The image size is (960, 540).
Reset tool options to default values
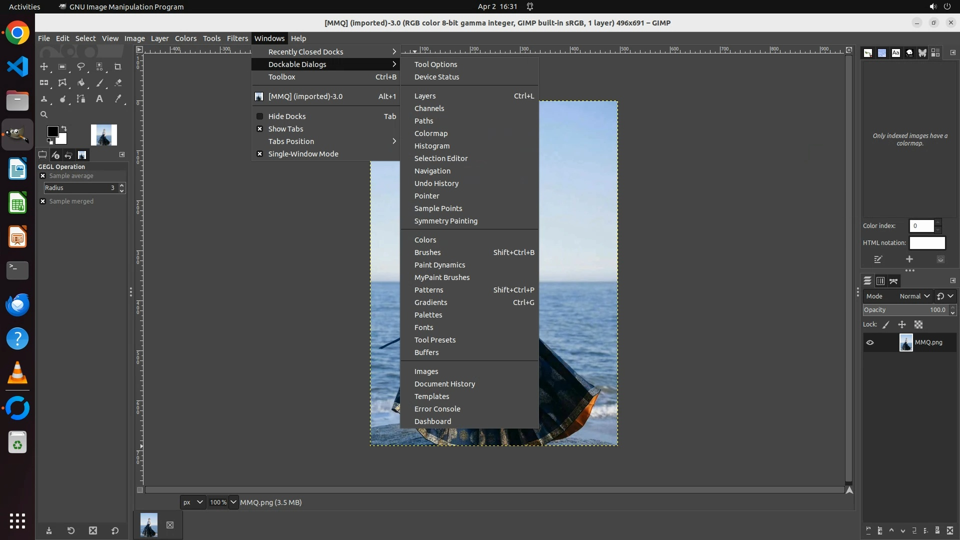click(115, 531)
